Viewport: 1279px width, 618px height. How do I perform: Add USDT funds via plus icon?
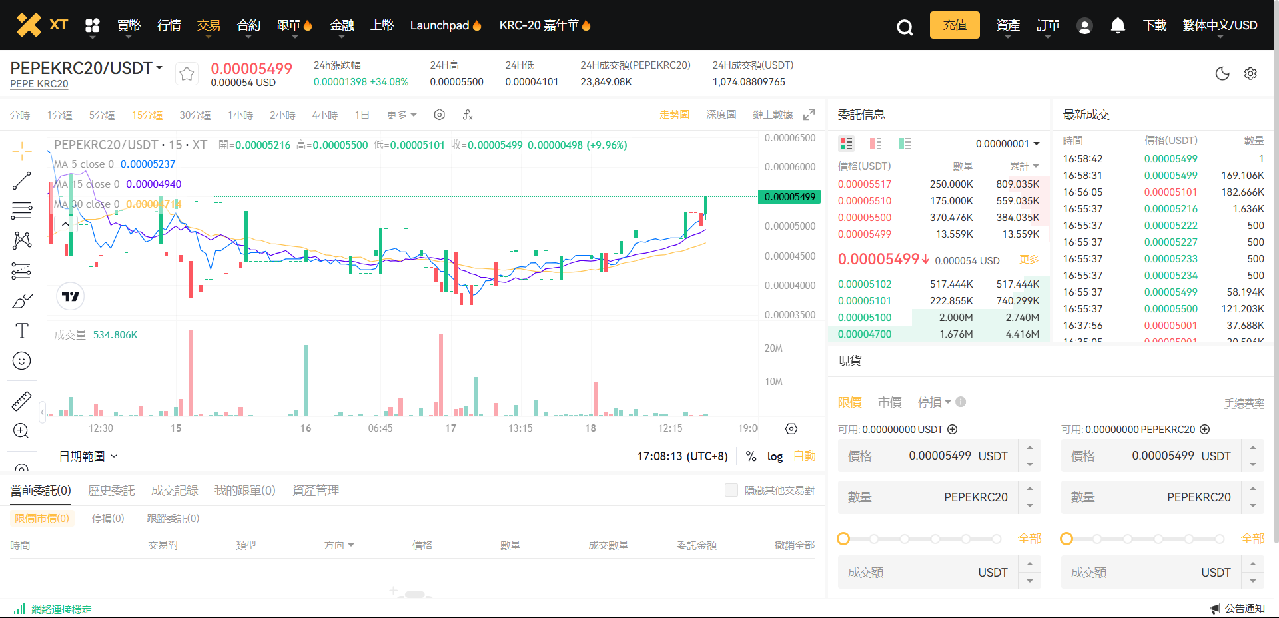pyautogui.click(x=953, y=430)
